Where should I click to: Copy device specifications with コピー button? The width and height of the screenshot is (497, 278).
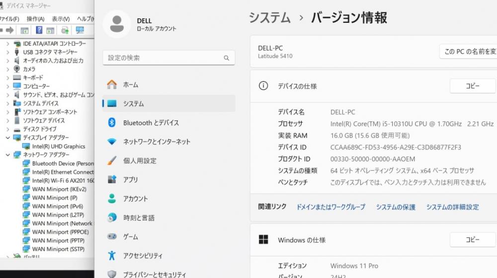472,86
